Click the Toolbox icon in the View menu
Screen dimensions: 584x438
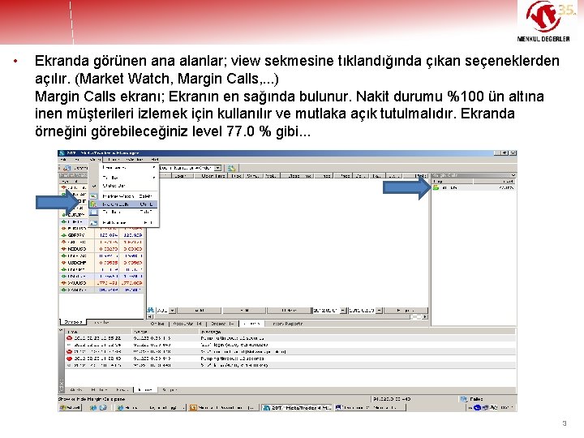pyautogui.click(x=93, y=212)
